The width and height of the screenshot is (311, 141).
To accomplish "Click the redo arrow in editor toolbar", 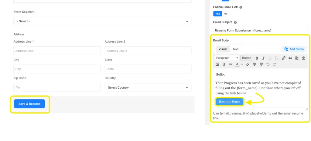I will click(x=275, y=64).
